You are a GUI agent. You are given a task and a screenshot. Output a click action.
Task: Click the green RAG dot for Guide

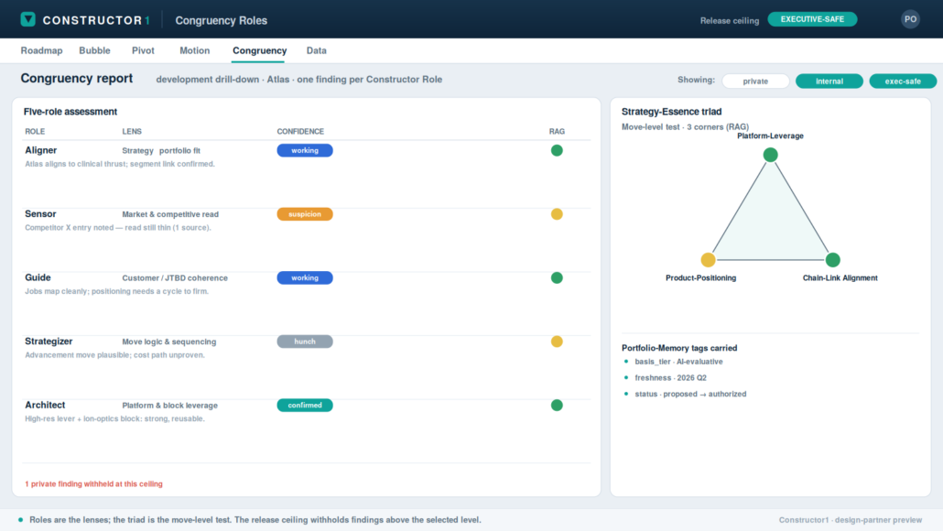[x=557, y=277]
